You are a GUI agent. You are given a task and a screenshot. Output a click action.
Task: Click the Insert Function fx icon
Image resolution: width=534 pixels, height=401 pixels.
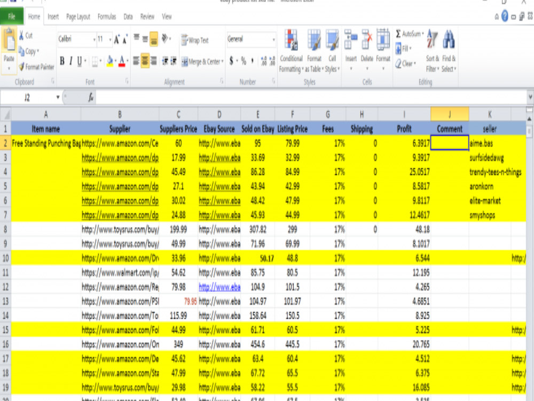(91, 98)
